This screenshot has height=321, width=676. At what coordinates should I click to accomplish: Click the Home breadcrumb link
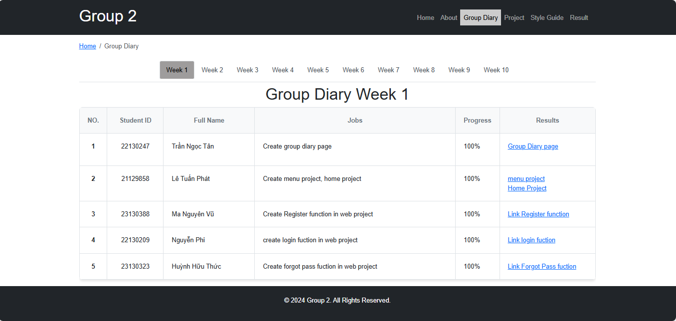pyautogui.click(x=87, y=46)
